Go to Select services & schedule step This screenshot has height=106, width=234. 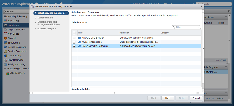pyautogui.click(x=51, y=13)
